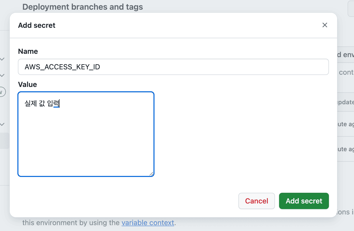Viewport: 354px width, 231px height.
Task: Close the Add secret dialog with X
Action: (325, 25)
